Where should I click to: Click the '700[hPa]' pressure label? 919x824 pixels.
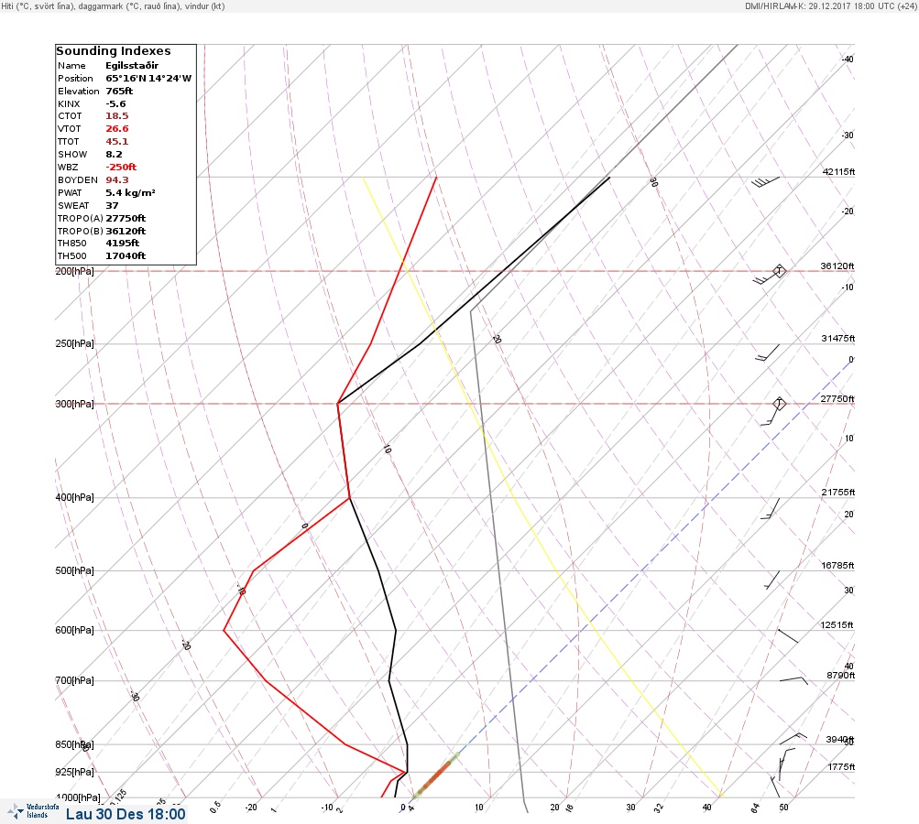pos(74,680)
